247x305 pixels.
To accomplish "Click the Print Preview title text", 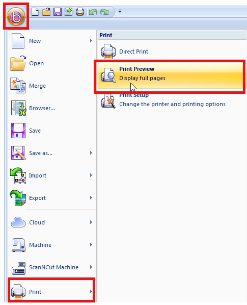I will (136, 69).
